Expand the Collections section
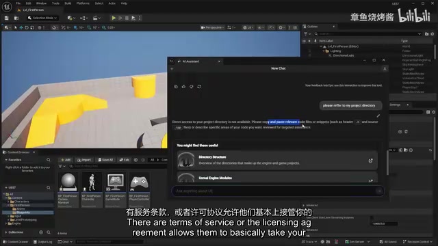Viewport: 438px width, 246px height. click(x=6, y=232)
